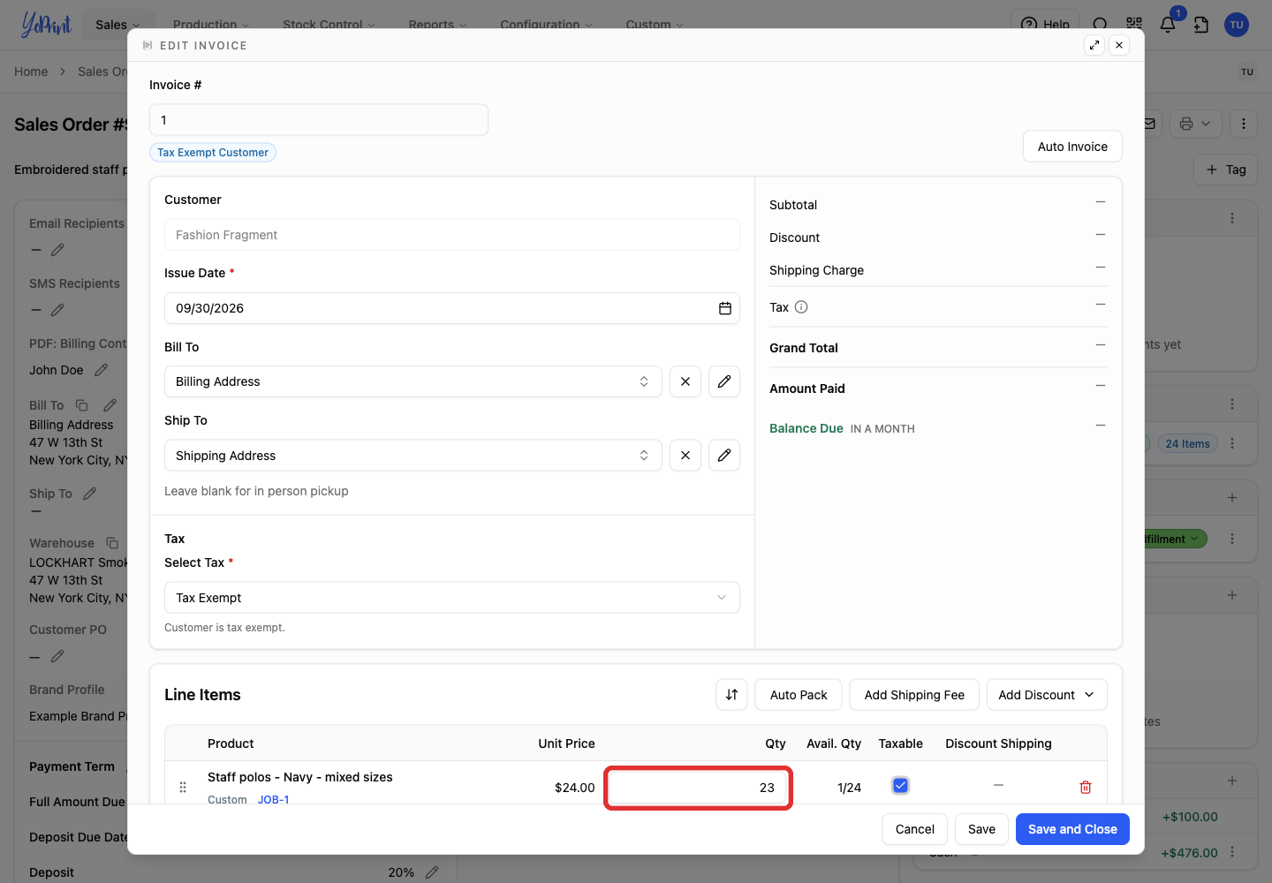Edit SMS Recipients in background page

[x=57, y=310]
